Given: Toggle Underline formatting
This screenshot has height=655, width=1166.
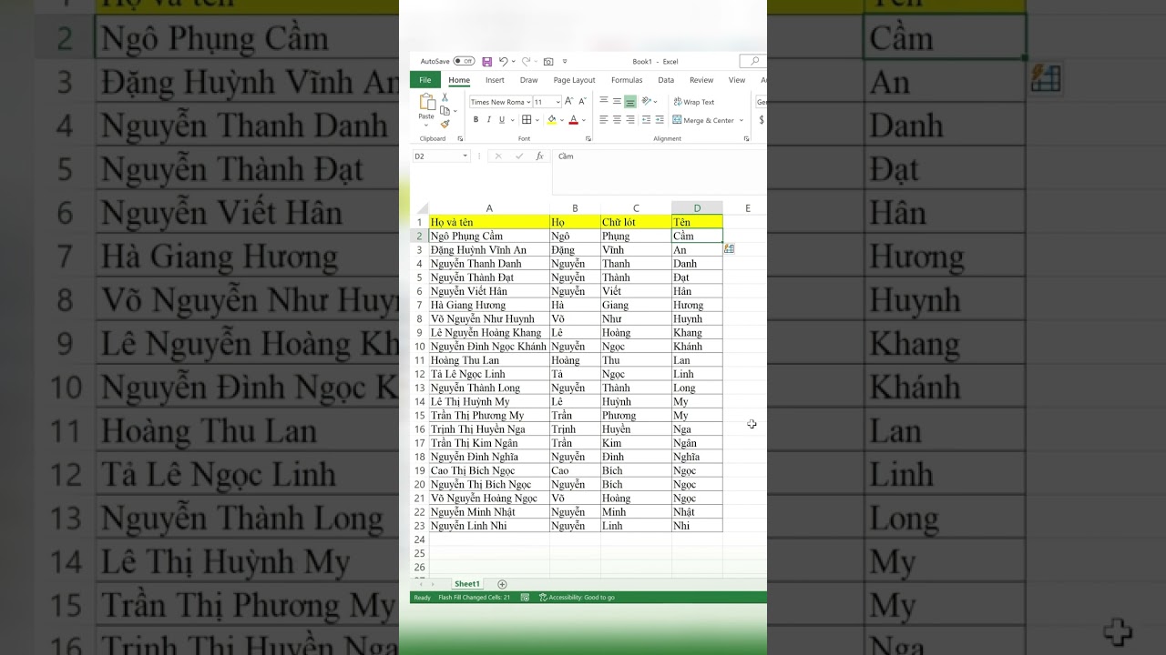Looking at the screenshot, I should [x=500, y=120].
